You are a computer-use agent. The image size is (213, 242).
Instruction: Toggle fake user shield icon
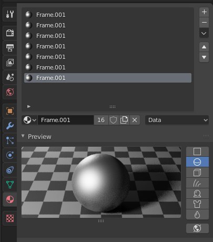(113, 120)
